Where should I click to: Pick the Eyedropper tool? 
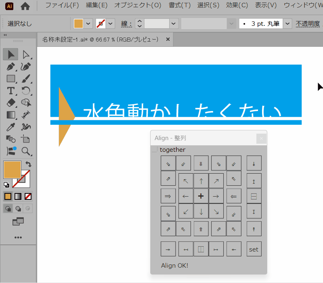(11, 127)
